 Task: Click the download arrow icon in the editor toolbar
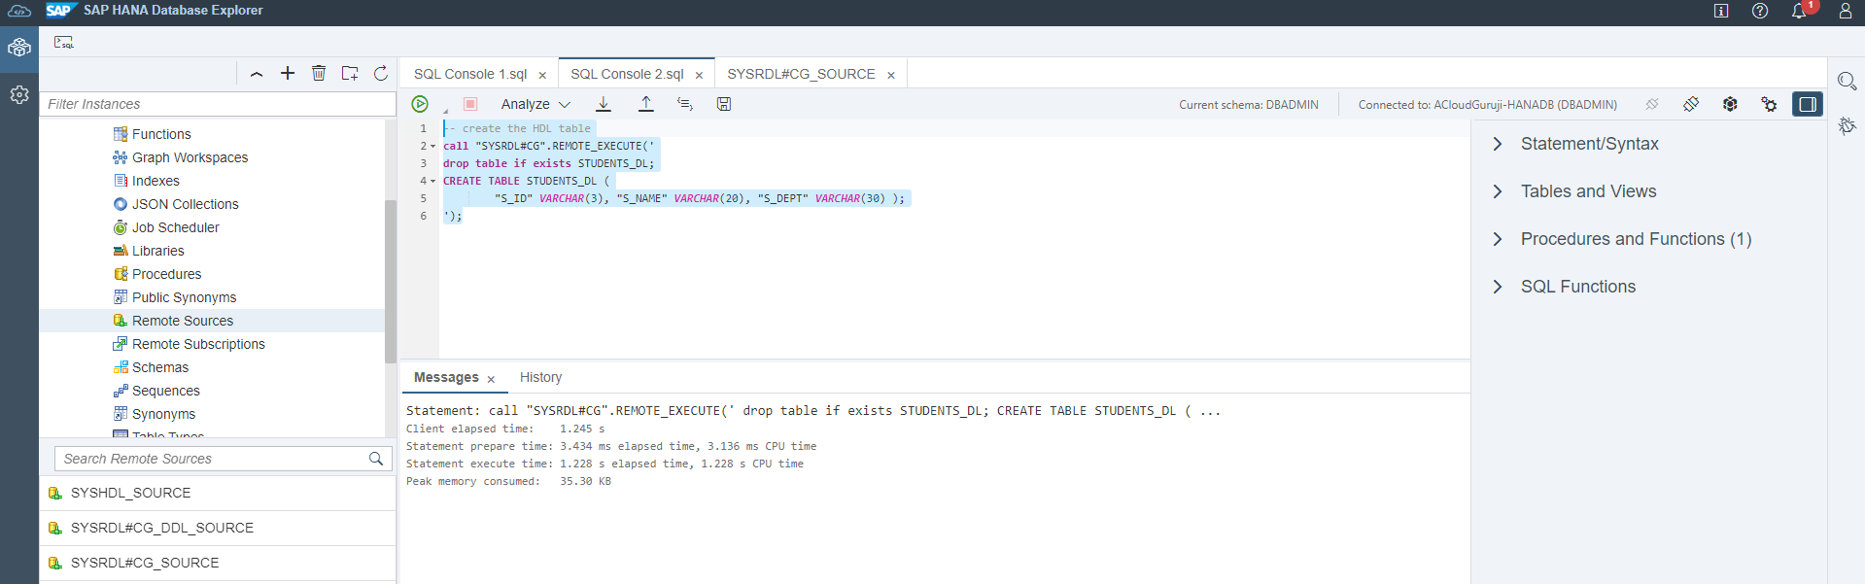click(x=604, y=104)
